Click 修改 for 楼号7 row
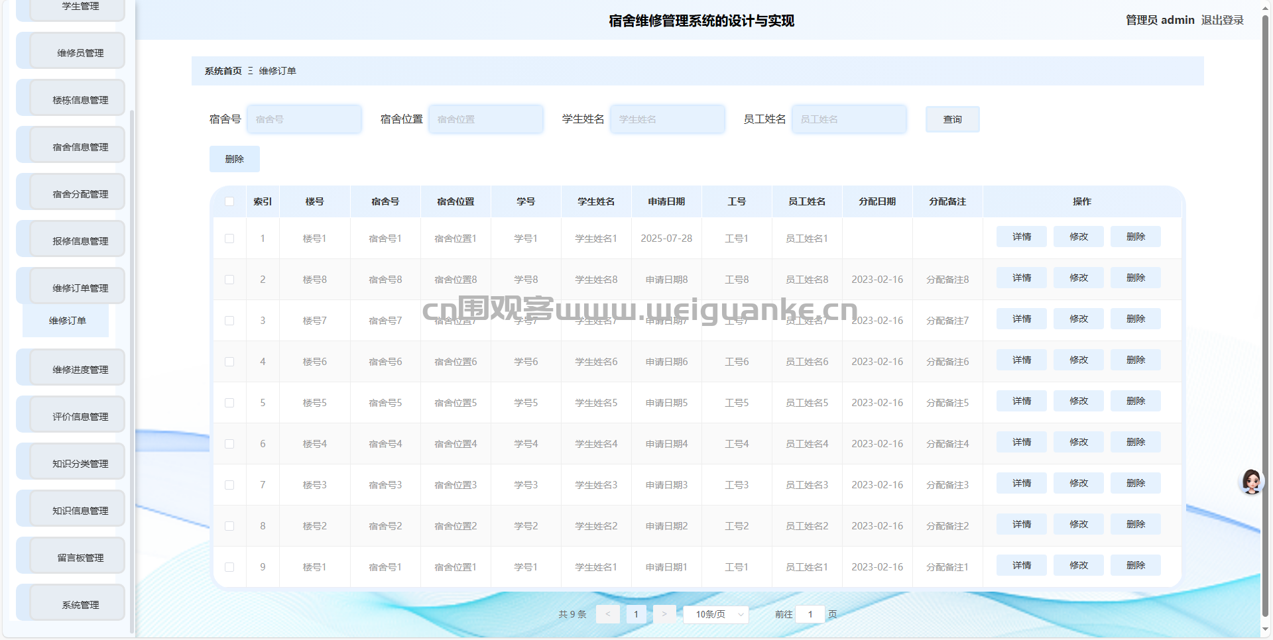Screen dimensions: 1273x640 click(1079, 319)
